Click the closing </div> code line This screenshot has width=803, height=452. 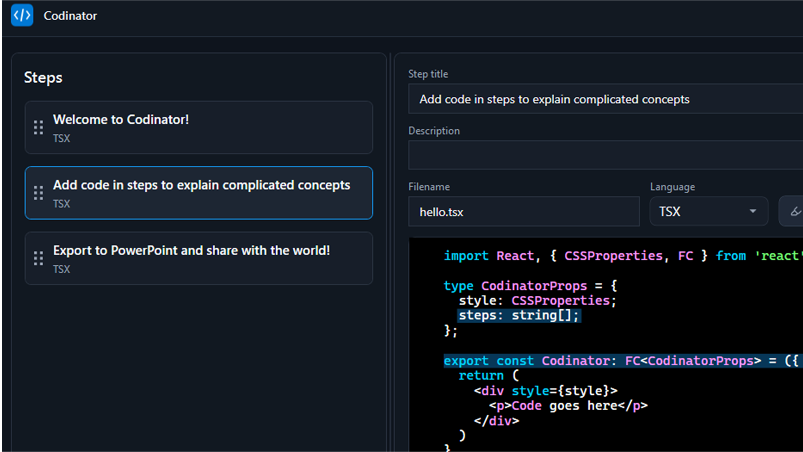(496, 421)
